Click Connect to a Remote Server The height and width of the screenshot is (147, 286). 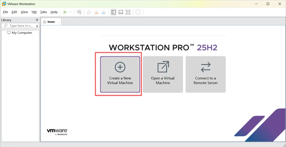(x=205, y=74)
